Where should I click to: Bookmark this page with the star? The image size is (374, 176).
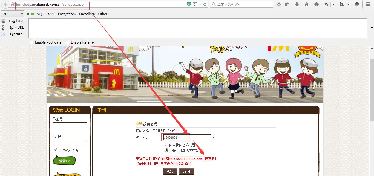point(279,4)
